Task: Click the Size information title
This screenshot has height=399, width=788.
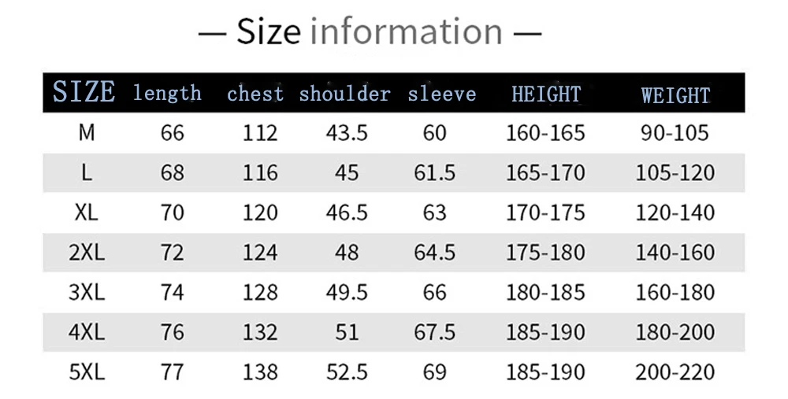Action: coord(370,31)
